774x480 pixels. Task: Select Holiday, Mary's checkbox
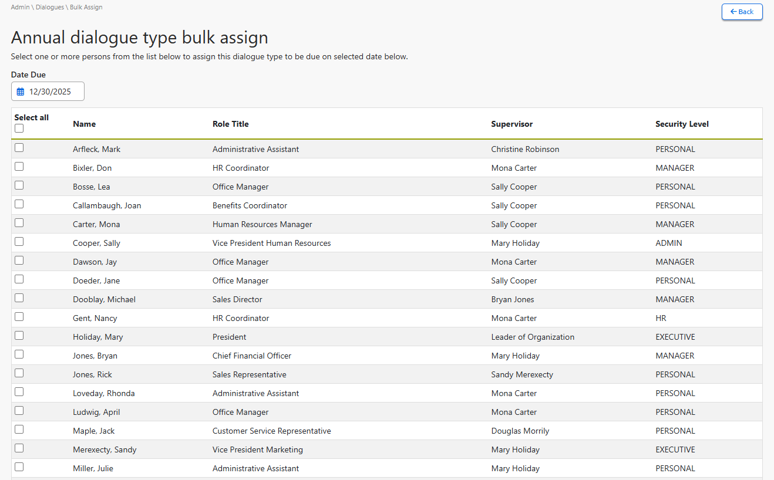click(19, 336)
